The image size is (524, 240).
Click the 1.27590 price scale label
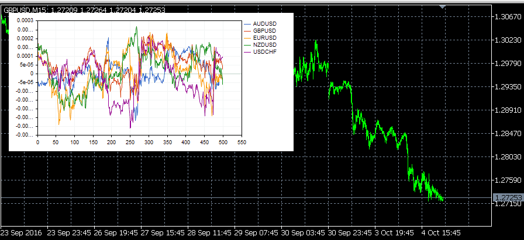tap(508, 180)
